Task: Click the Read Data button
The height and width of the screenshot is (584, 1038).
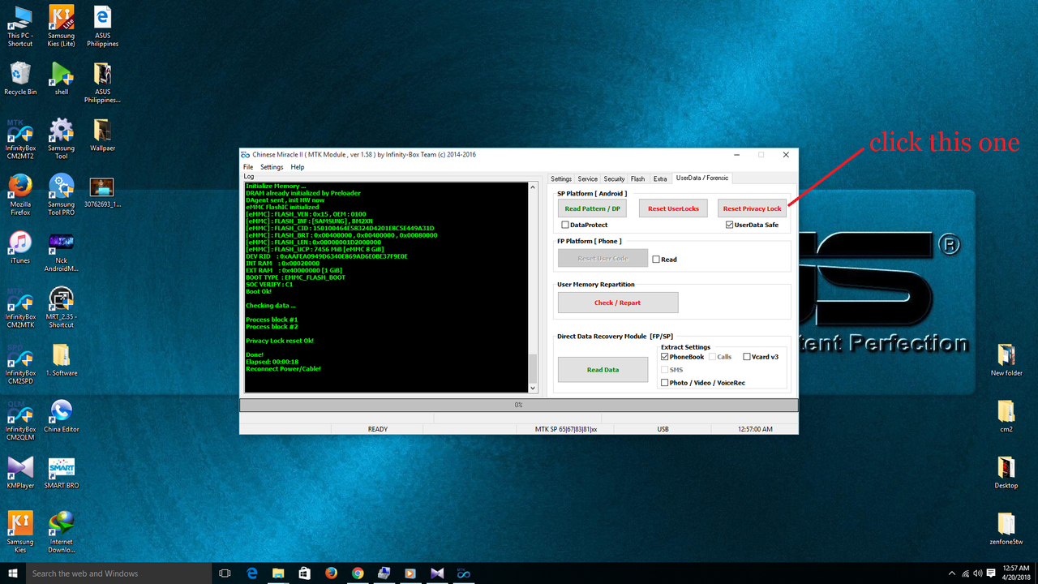Action: coord(603,370)
